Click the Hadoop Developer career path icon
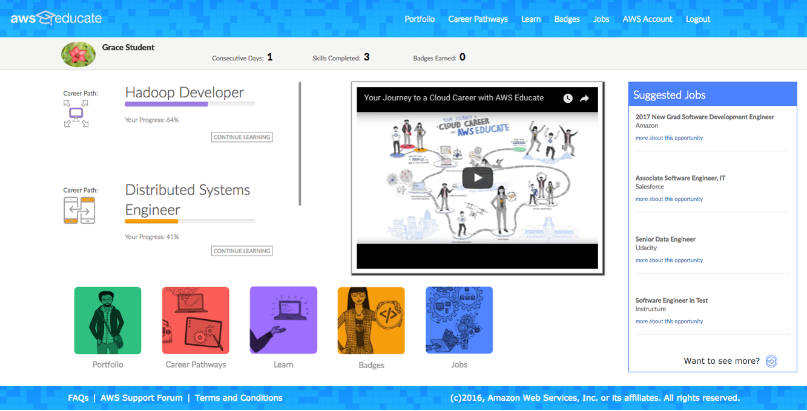The height and width of the screenshot is (411, 807). pyautogui.click(x=76, y=114)
